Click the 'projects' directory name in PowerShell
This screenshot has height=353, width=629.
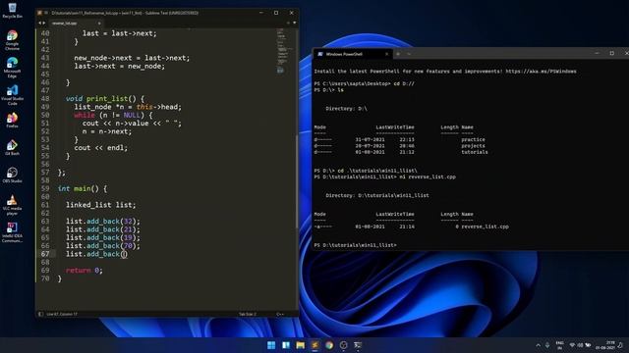coord(473,146)
